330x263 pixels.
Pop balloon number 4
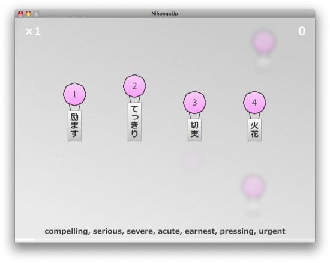pos(254,103)
